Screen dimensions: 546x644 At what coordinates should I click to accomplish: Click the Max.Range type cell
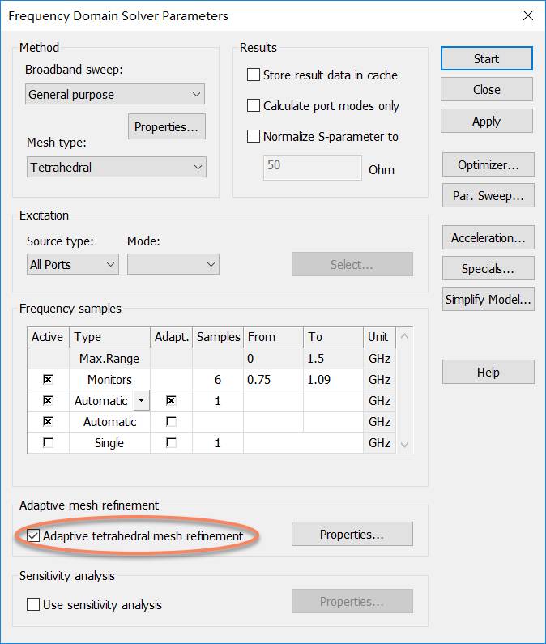pos(109,359)
